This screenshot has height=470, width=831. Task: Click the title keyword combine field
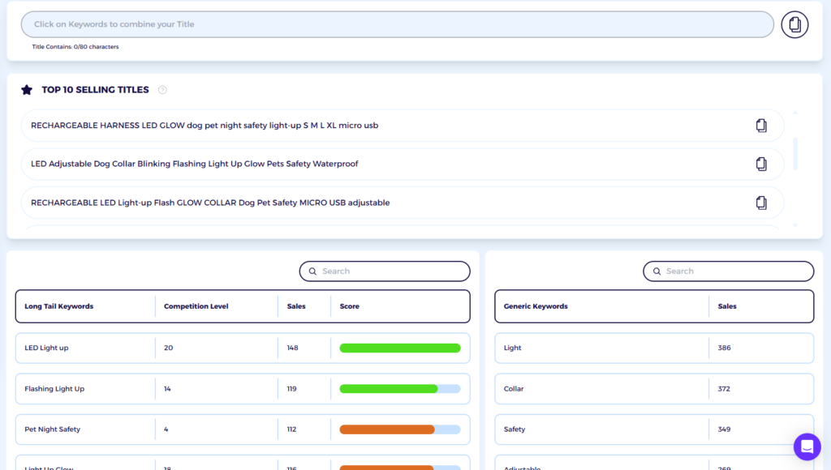tap(398, 24)
